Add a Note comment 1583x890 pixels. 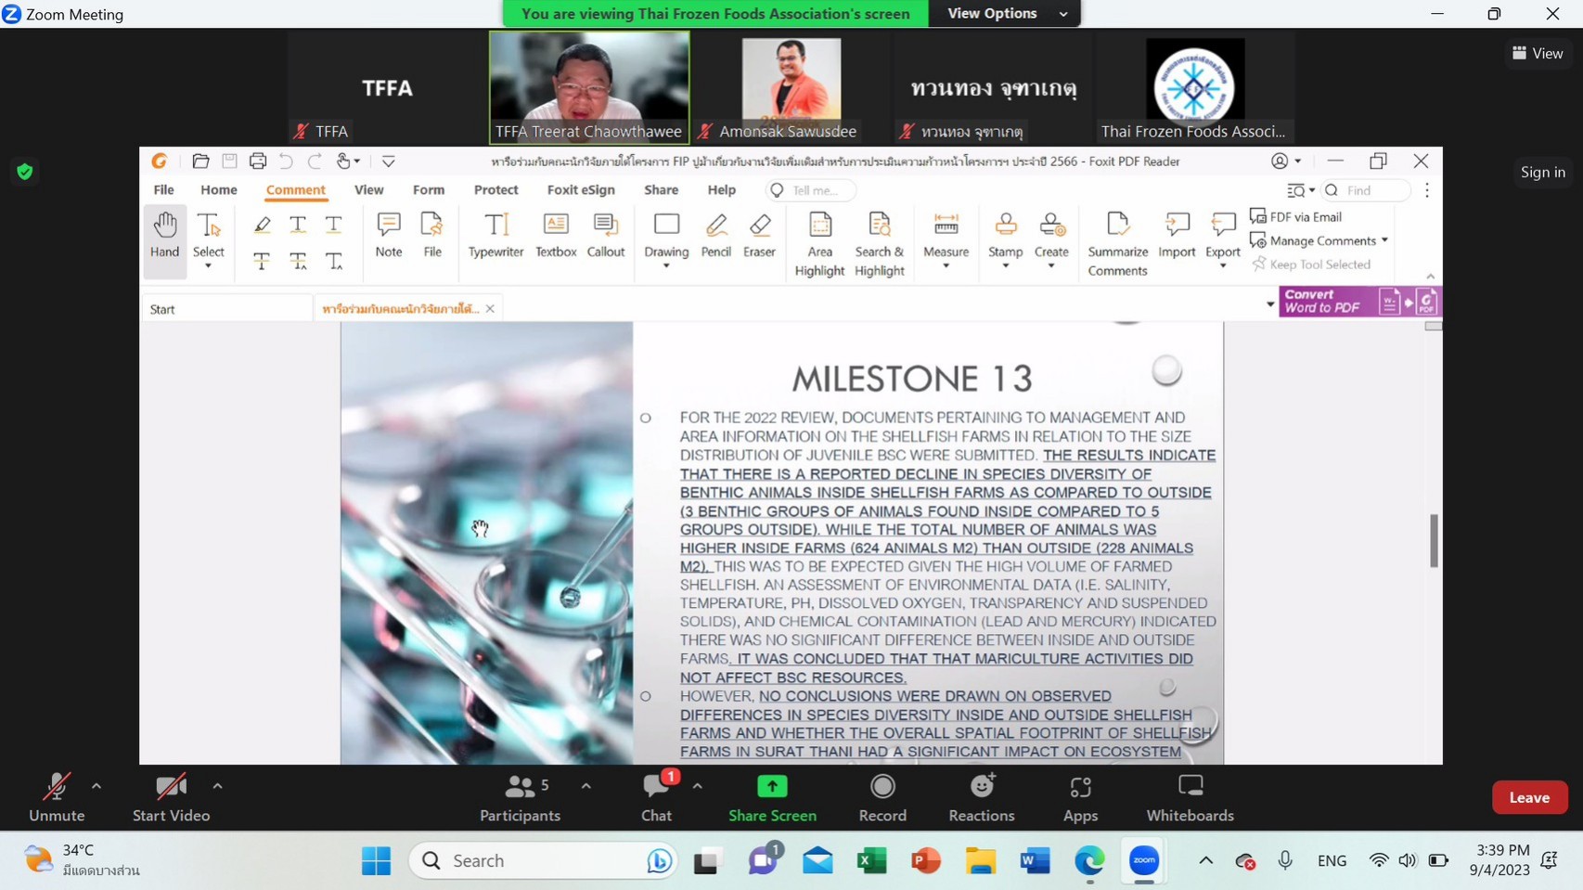coord(388,235)
